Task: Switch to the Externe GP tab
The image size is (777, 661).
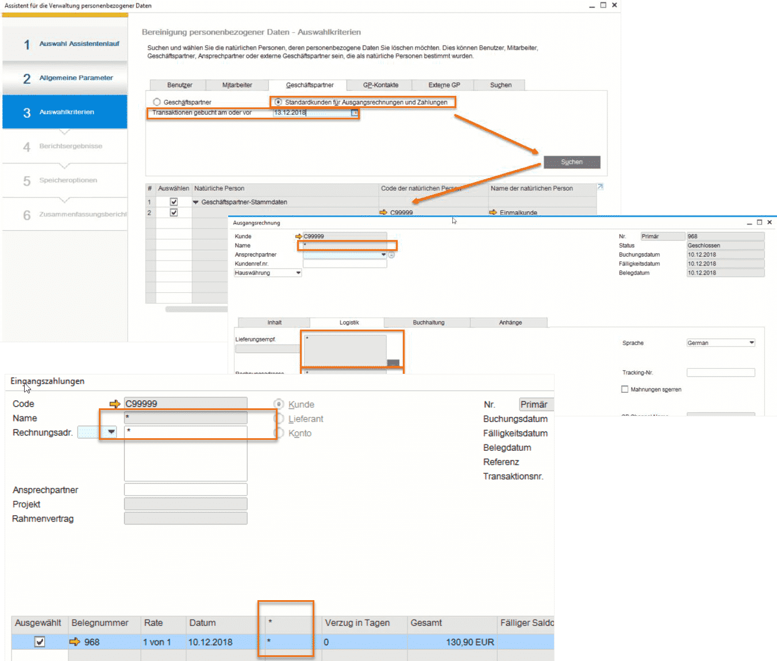Action: point(444,85)
